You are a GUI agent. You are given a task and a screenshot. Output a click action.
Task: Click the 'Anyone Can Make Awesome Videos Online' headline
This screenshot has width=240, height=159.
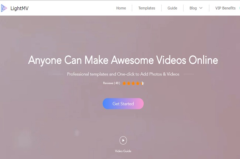point(123,60)
